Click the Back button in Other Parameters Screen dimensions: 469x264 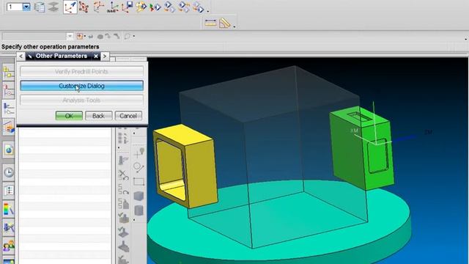(x=99, y=116)
